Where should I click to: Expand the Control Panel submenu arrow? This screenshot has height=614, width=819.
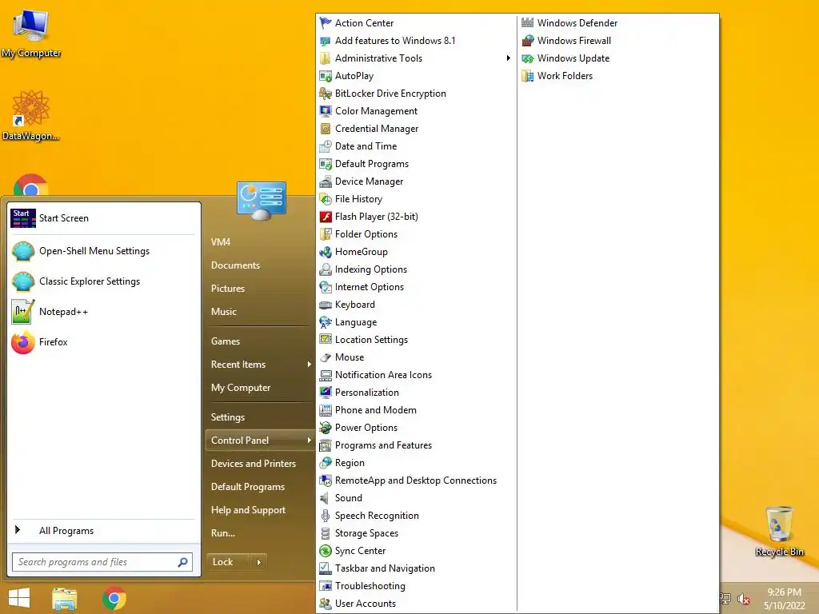pyautogui.click(x=310, y=441)
